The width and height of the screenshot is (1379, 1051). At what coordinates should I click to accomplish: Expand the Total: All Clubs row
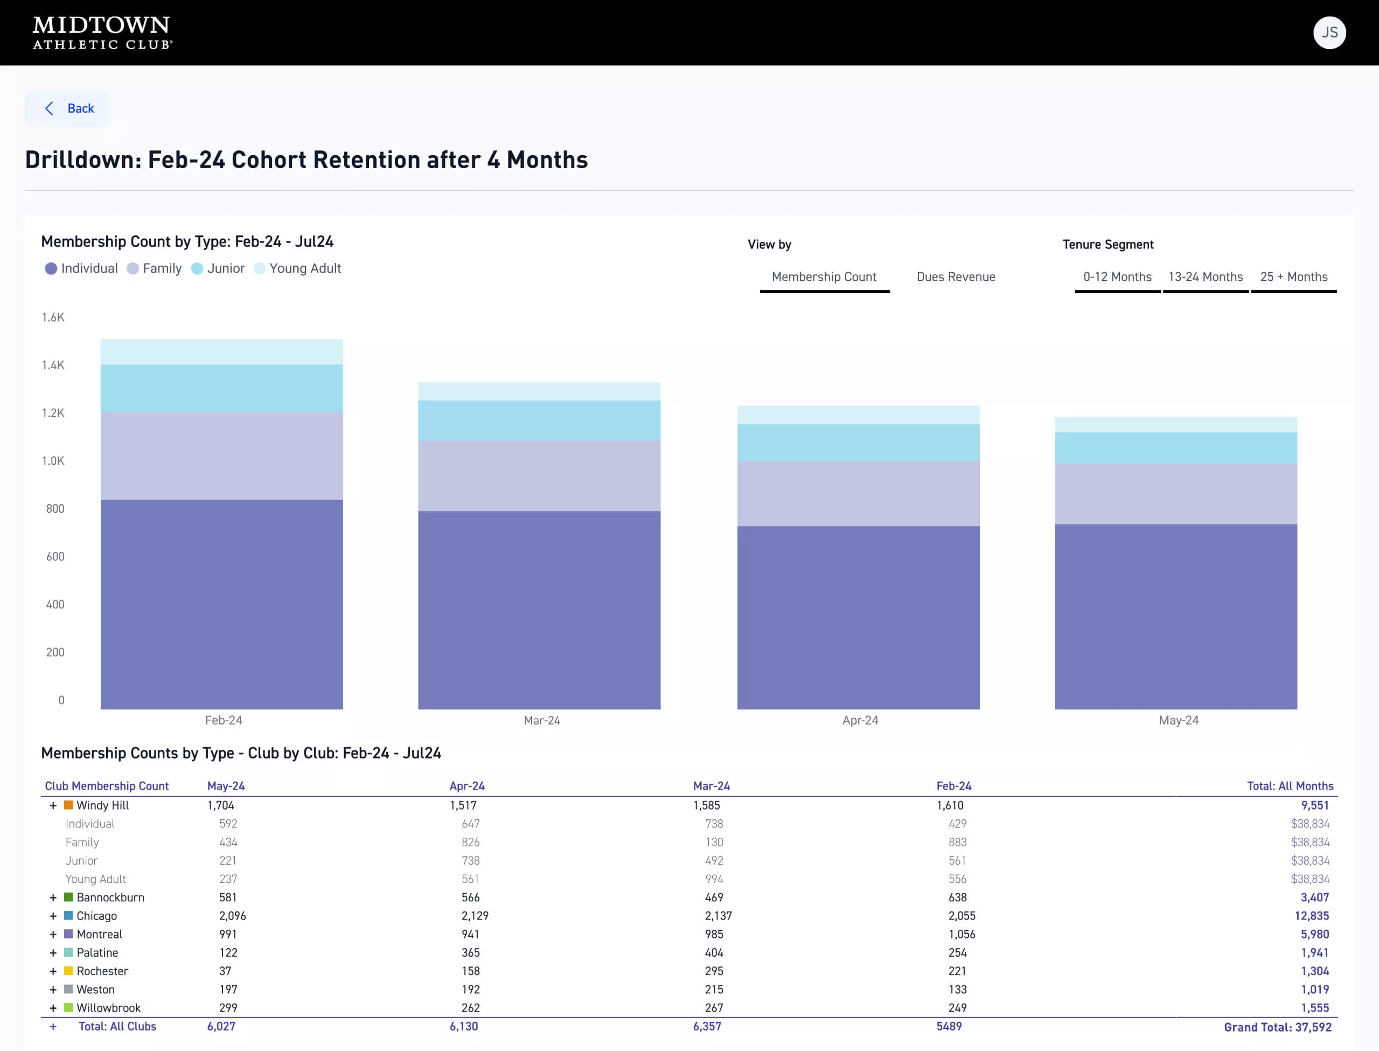click(x=53, y=1027)
